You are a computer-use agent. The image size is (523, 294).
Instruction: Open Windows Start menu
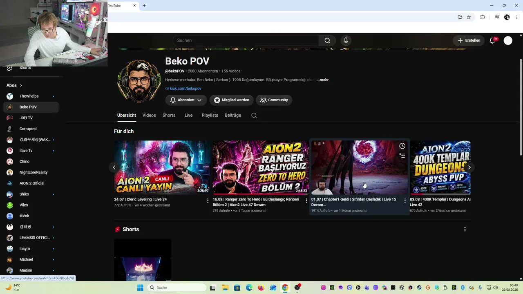[140, 287]
